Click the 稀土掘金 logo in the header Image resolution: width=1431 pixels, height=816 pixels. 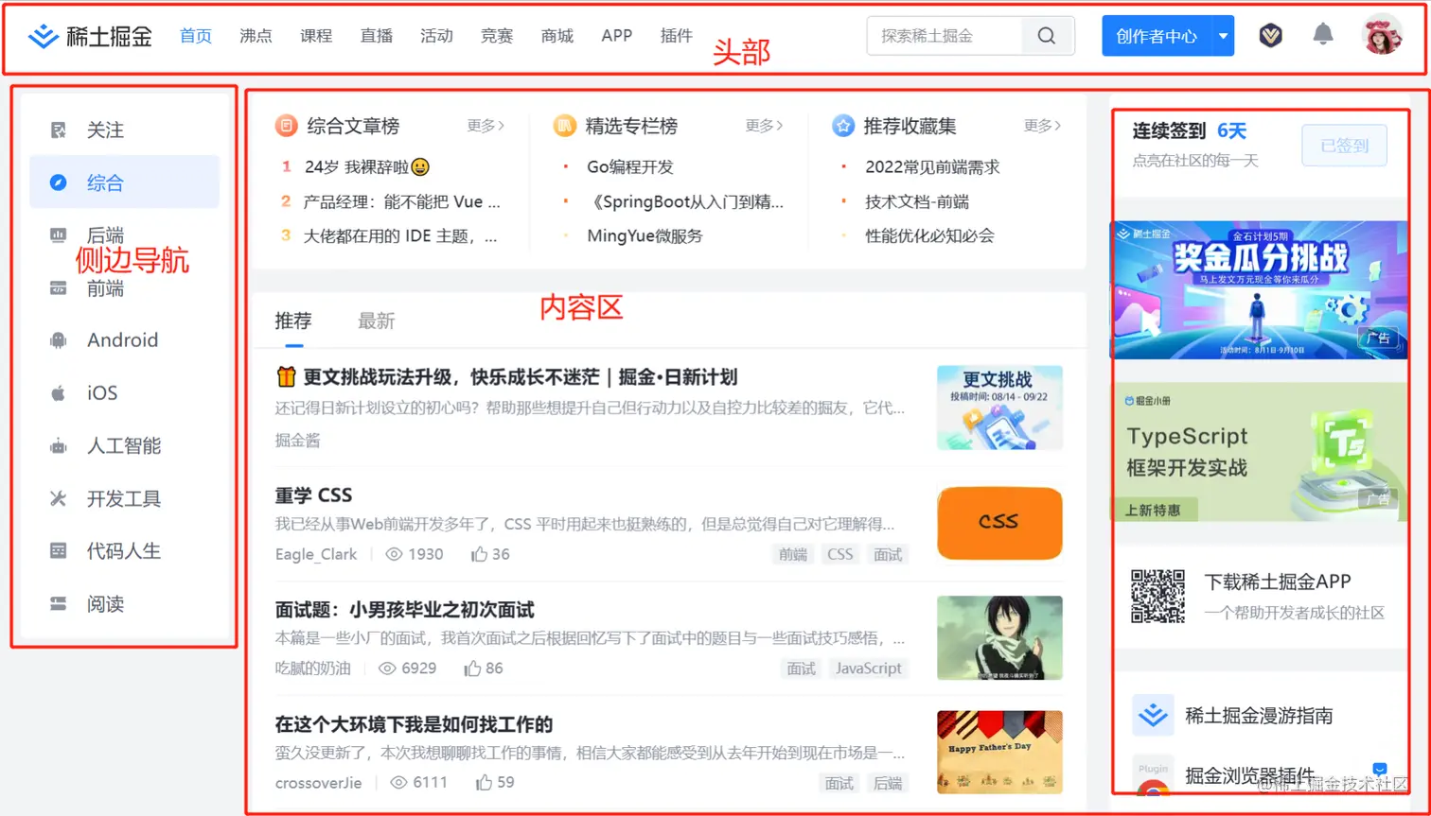point(90,36)
